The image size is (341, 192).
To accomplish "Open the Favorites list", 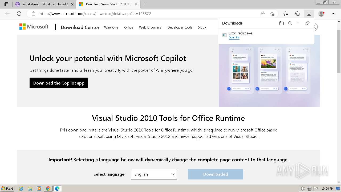I will (x=286, y=14).
